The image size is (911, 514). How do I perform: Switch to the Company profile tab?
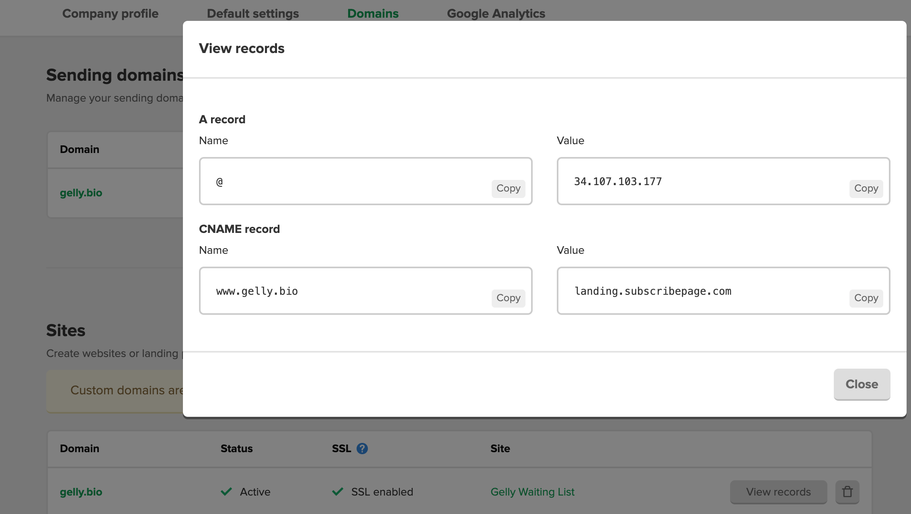click(109, 12)
